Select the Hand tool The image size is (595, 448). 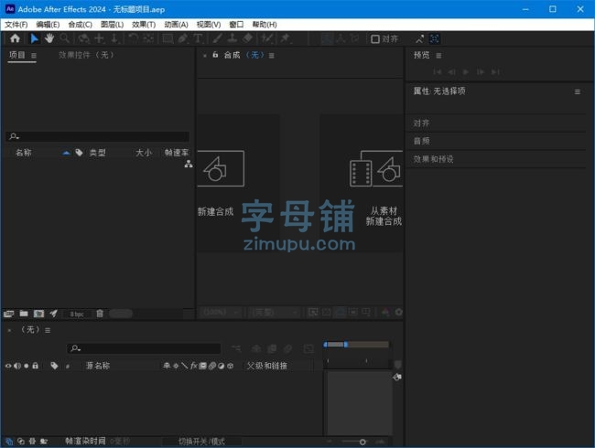click(49, 38)
